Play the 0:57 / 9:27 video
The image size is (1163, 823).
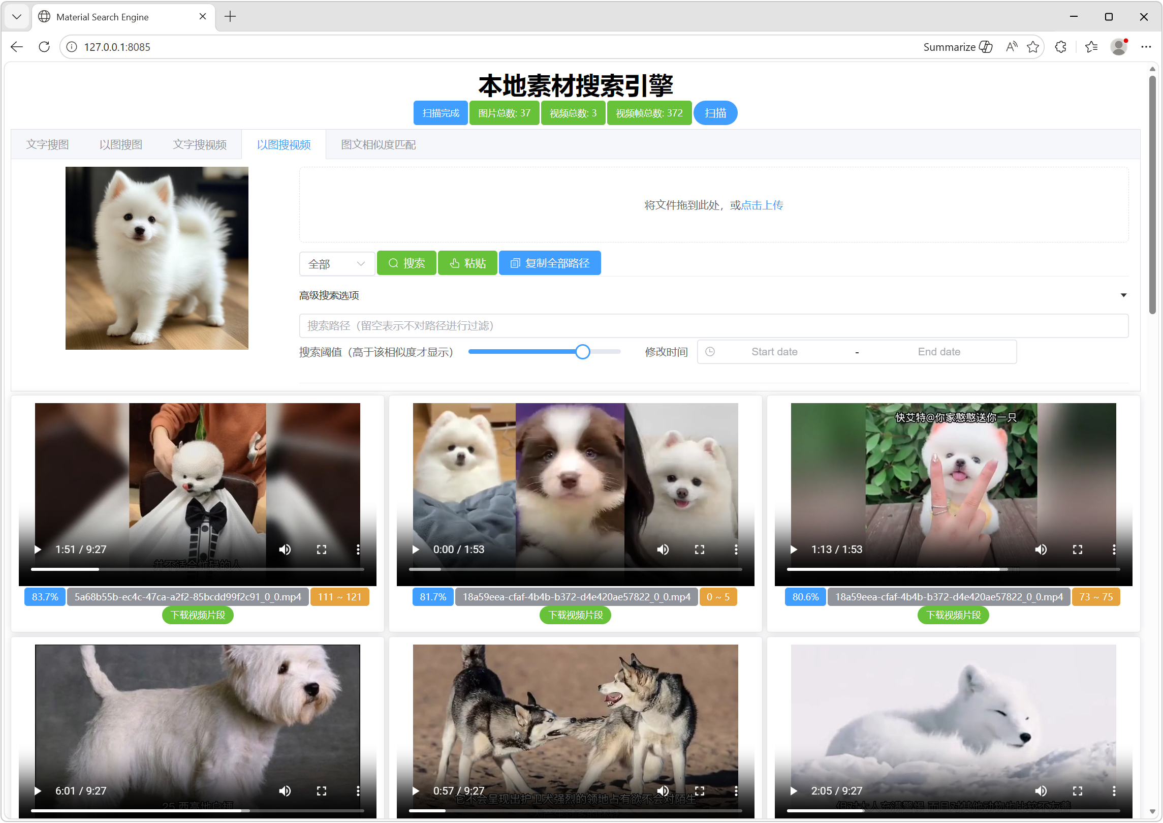coord(416,791)
